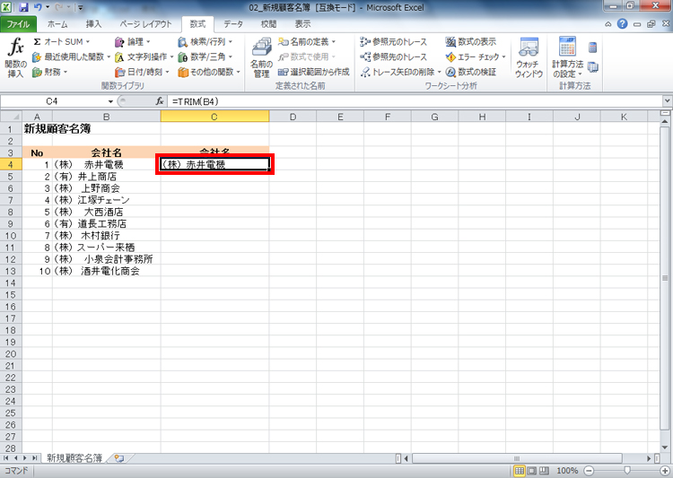Click the Calculate Sheet icon

tap(593, 67)
